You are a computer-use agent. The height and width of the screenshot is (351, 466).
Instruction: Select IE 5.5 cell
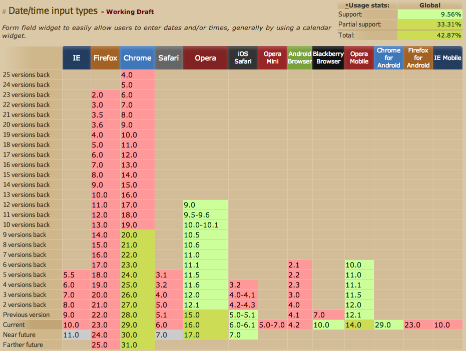coord(77,274)
